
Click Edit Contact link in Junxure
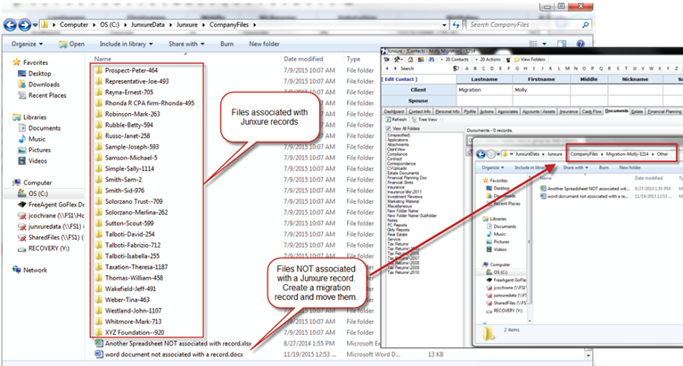399,79
